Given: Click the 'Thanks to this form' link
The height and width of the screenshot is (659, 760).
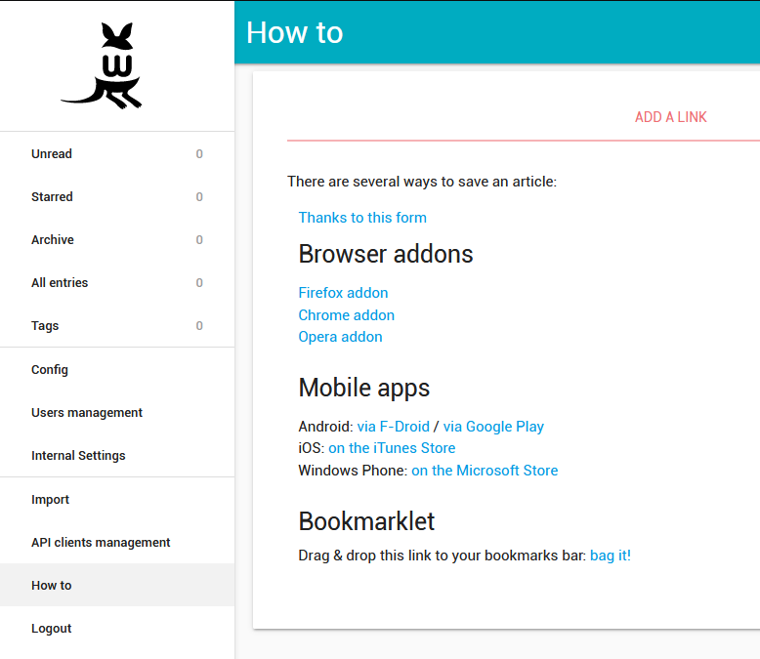Looking at the screenshot, I should point(362,218).
